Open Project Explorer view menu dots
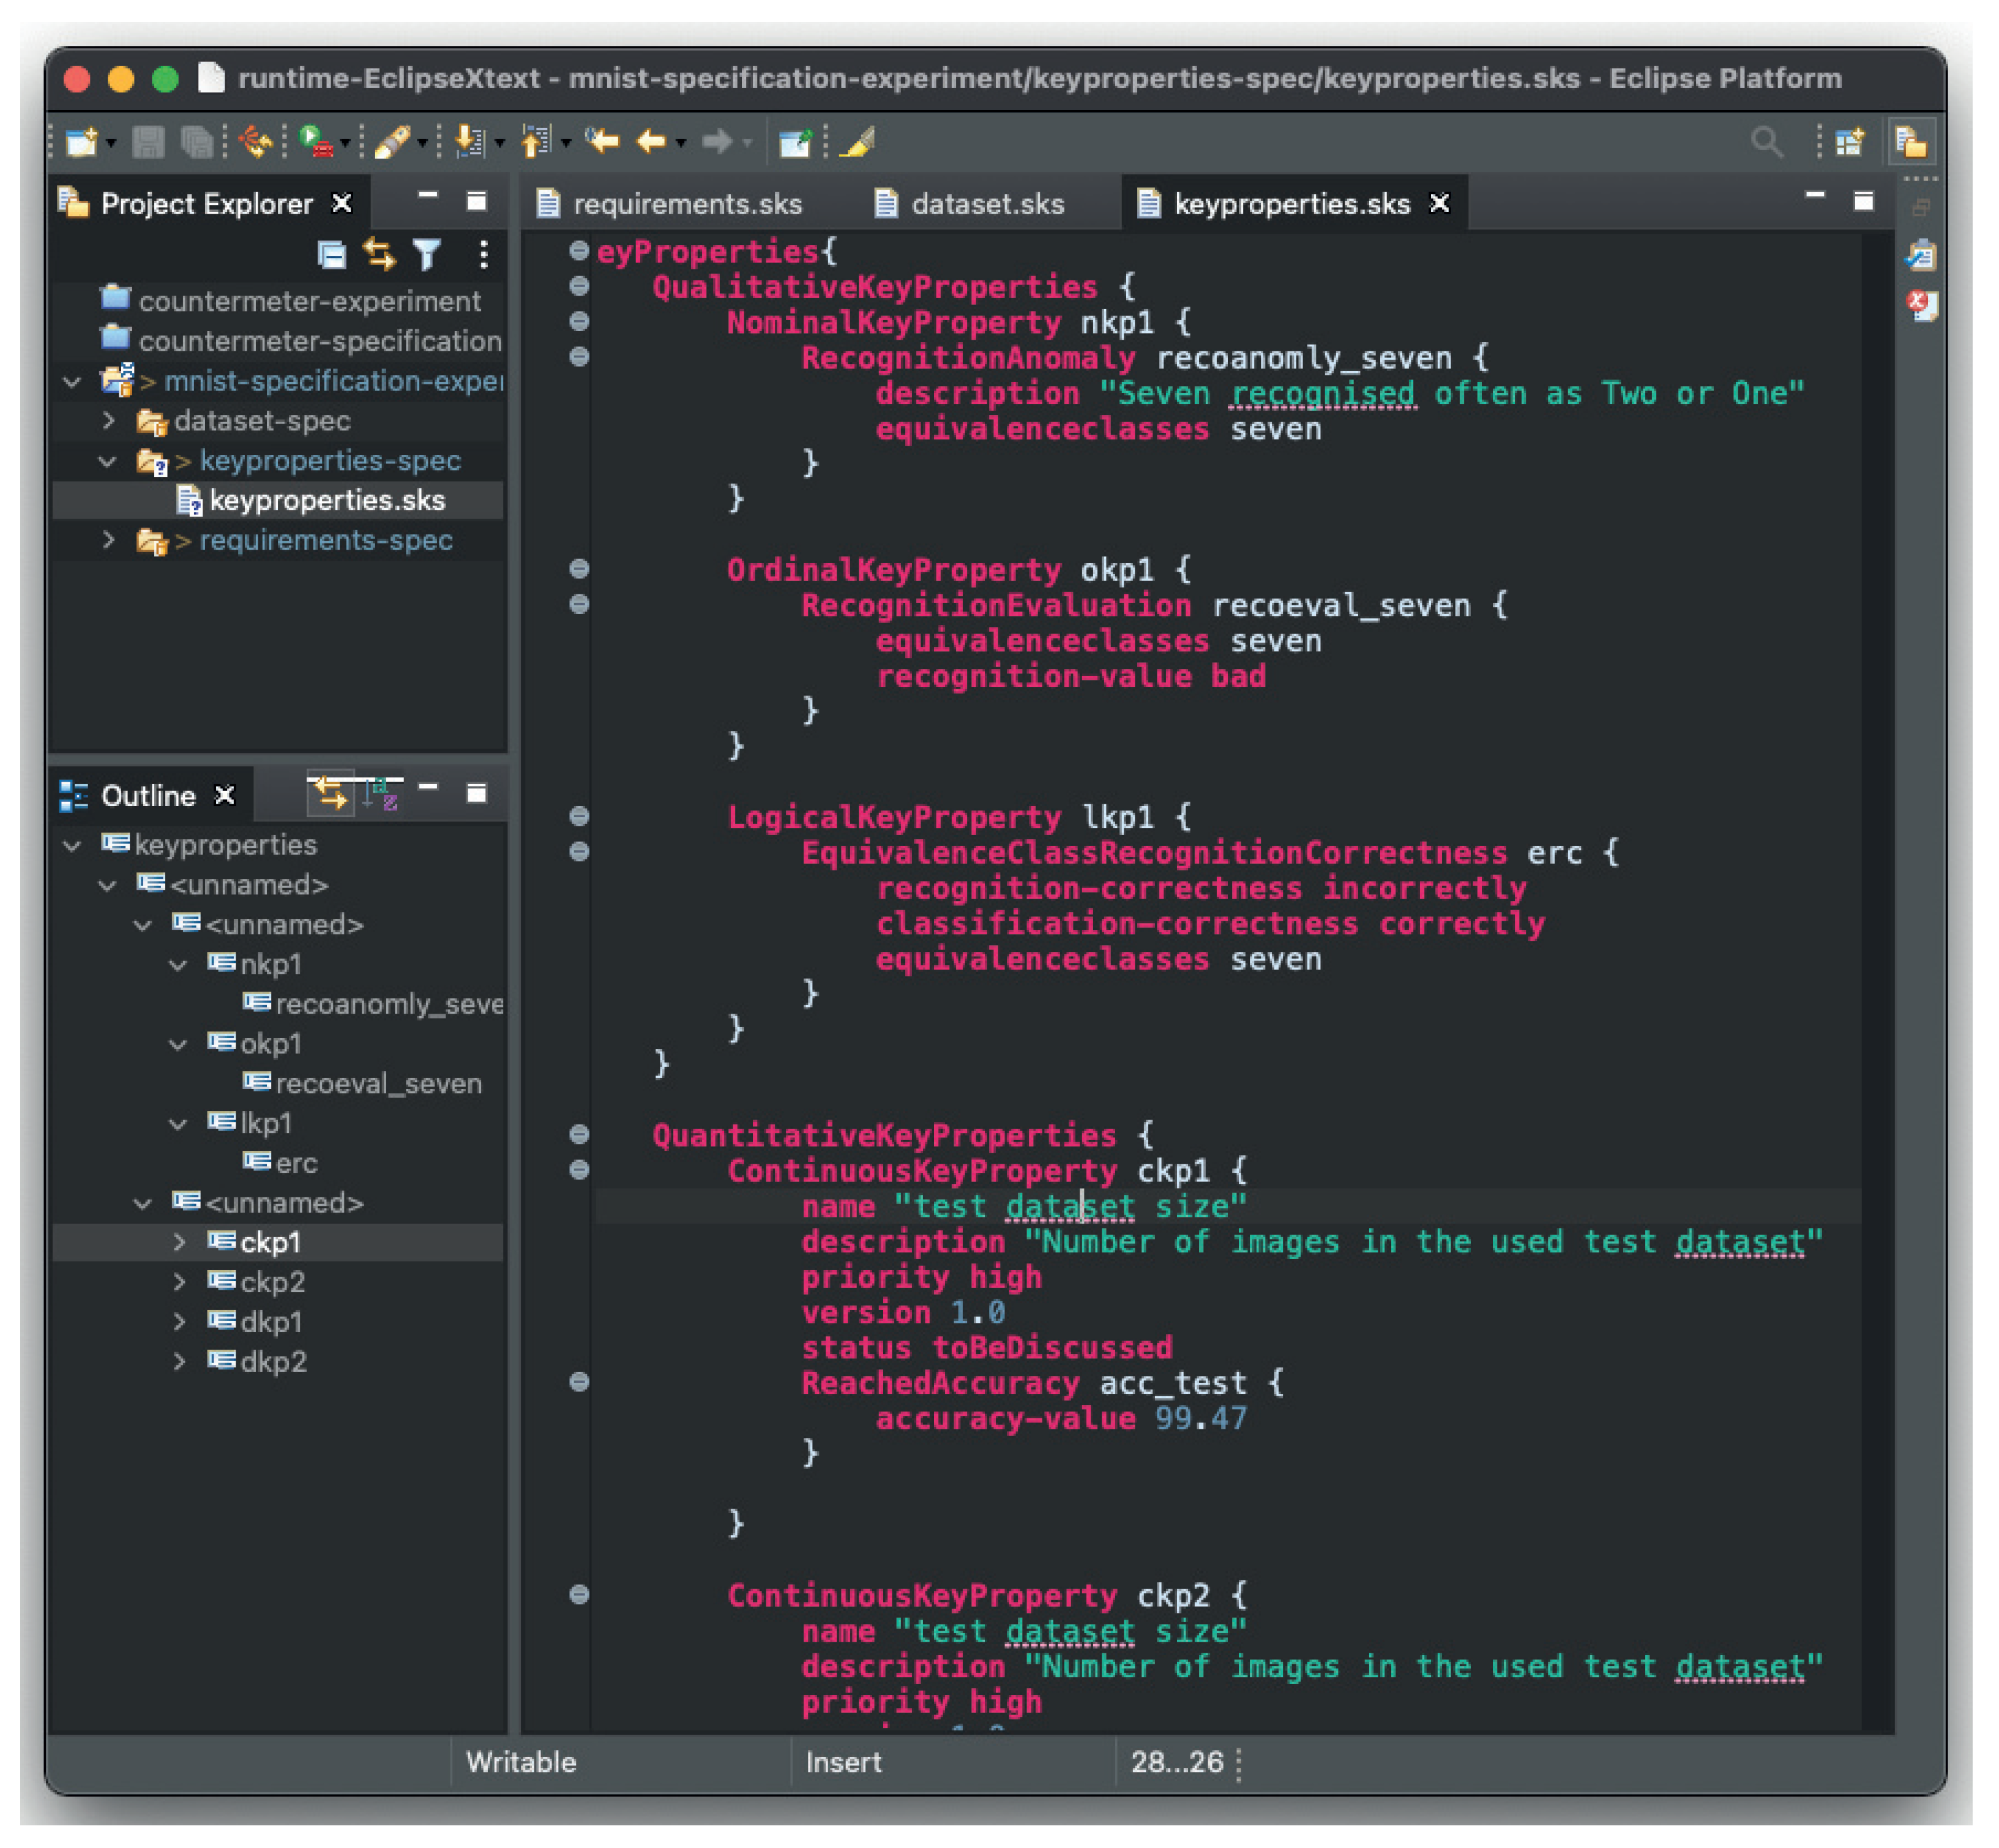1999x1848 pixels. (484, 255)
